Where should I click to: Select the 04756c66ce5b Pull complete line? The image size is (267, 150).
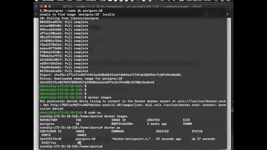(64, 71)
